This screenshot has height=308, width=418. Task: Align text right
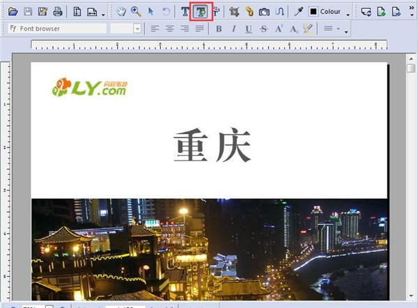click(185, 29)
